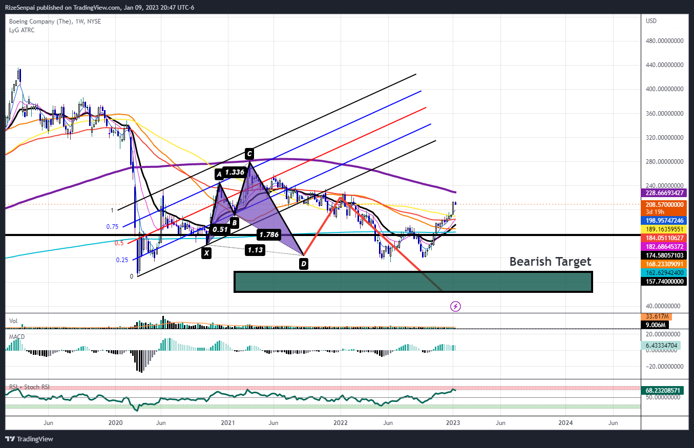Select harmonic pattern point X label

[206, 253]
